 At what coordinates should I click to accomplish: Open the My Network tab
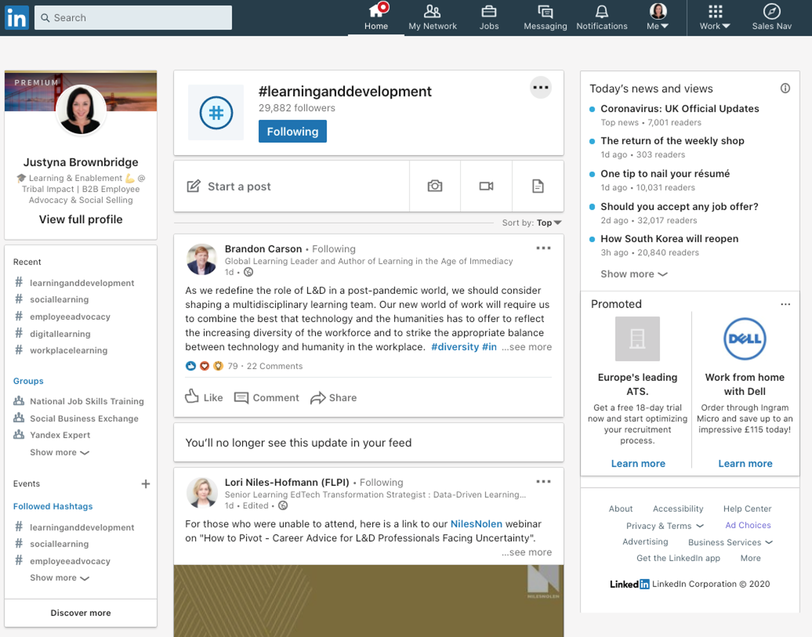(432, 18)
